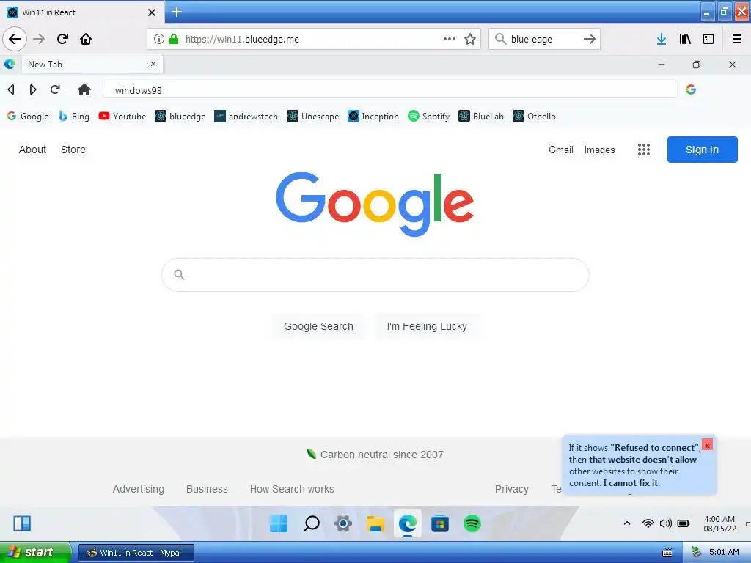Open the andrewstech bookmark

click(246, 117)
